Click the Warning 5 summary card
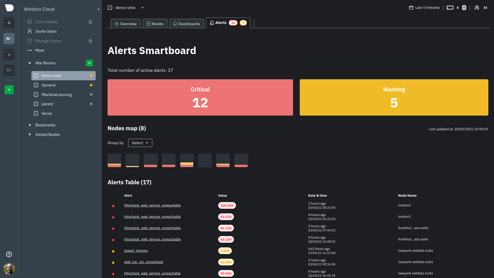This screenshot has width=494, height=278. point(394,97)
